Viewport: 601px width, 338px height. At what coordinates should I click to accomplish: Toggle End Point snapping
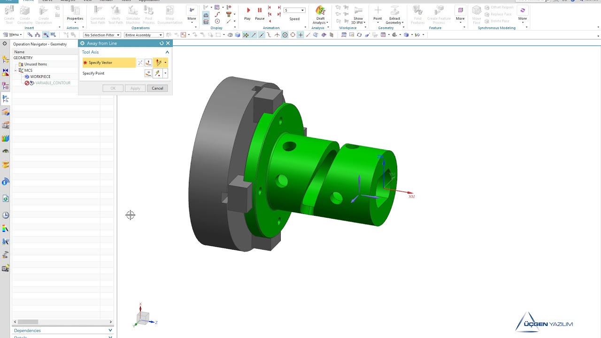coord(254,35)
